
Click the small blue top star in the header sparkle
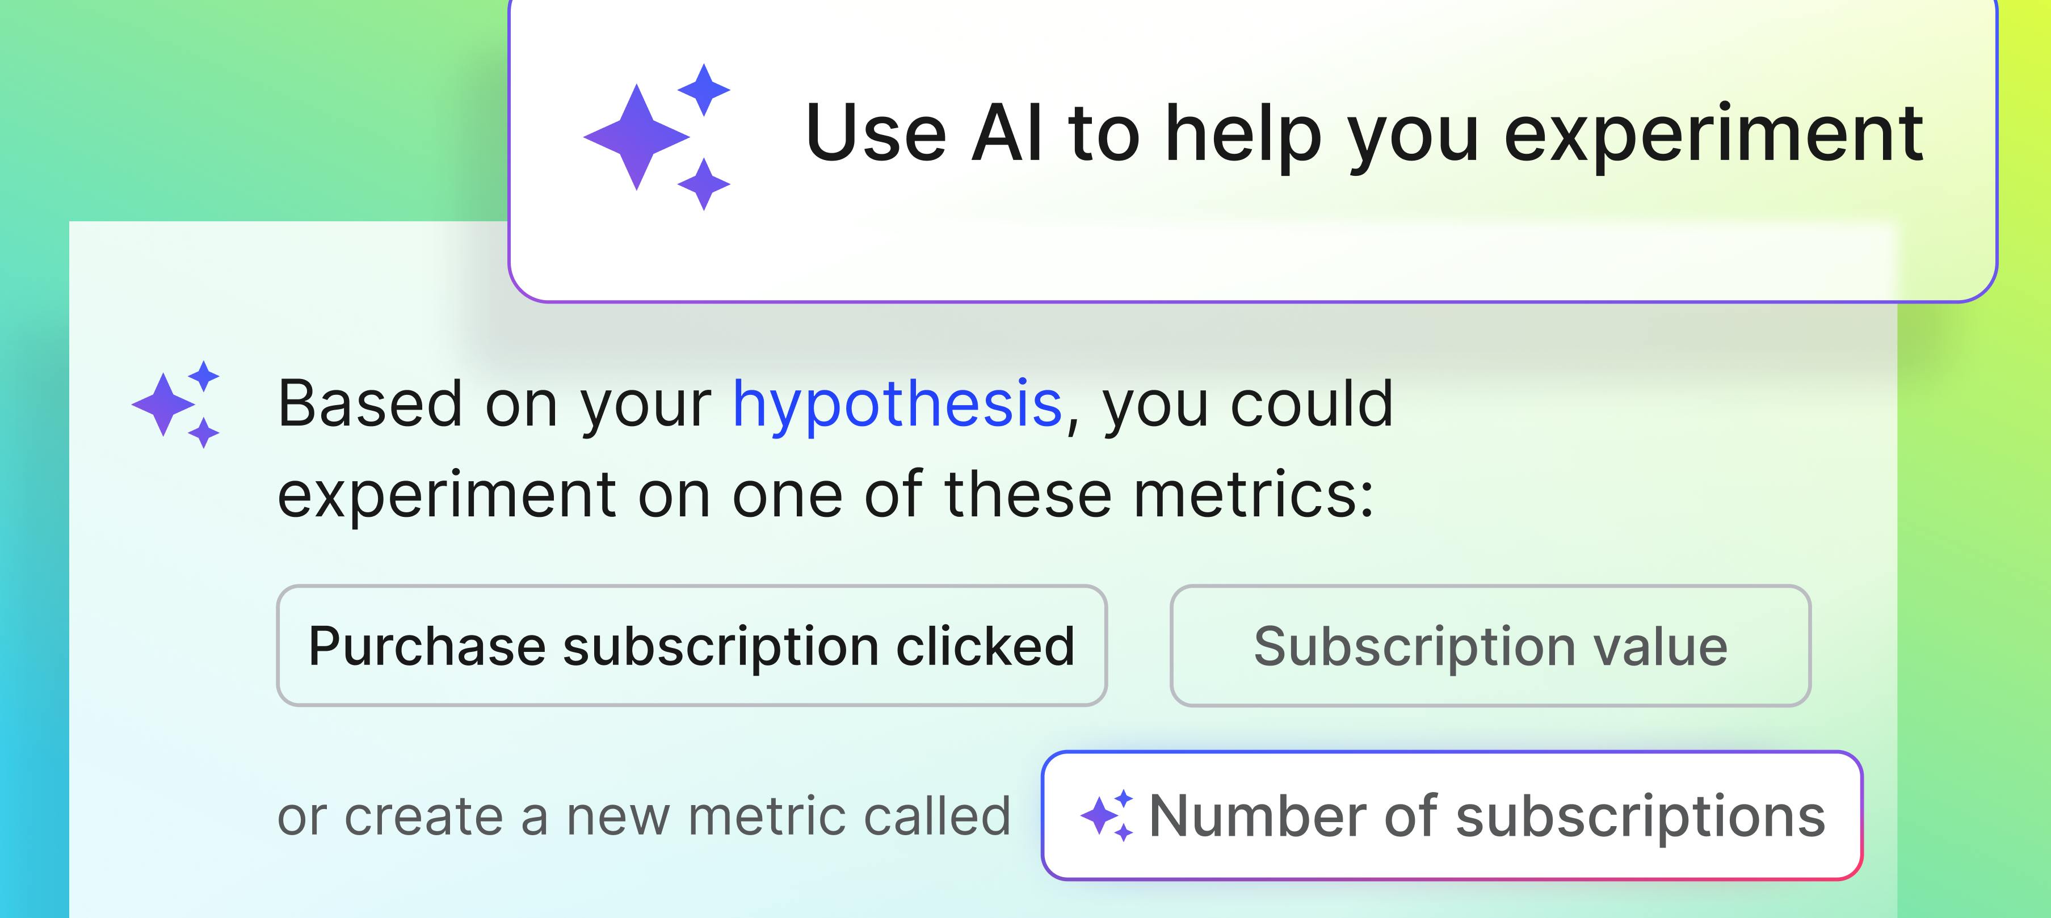coord(703,89)
